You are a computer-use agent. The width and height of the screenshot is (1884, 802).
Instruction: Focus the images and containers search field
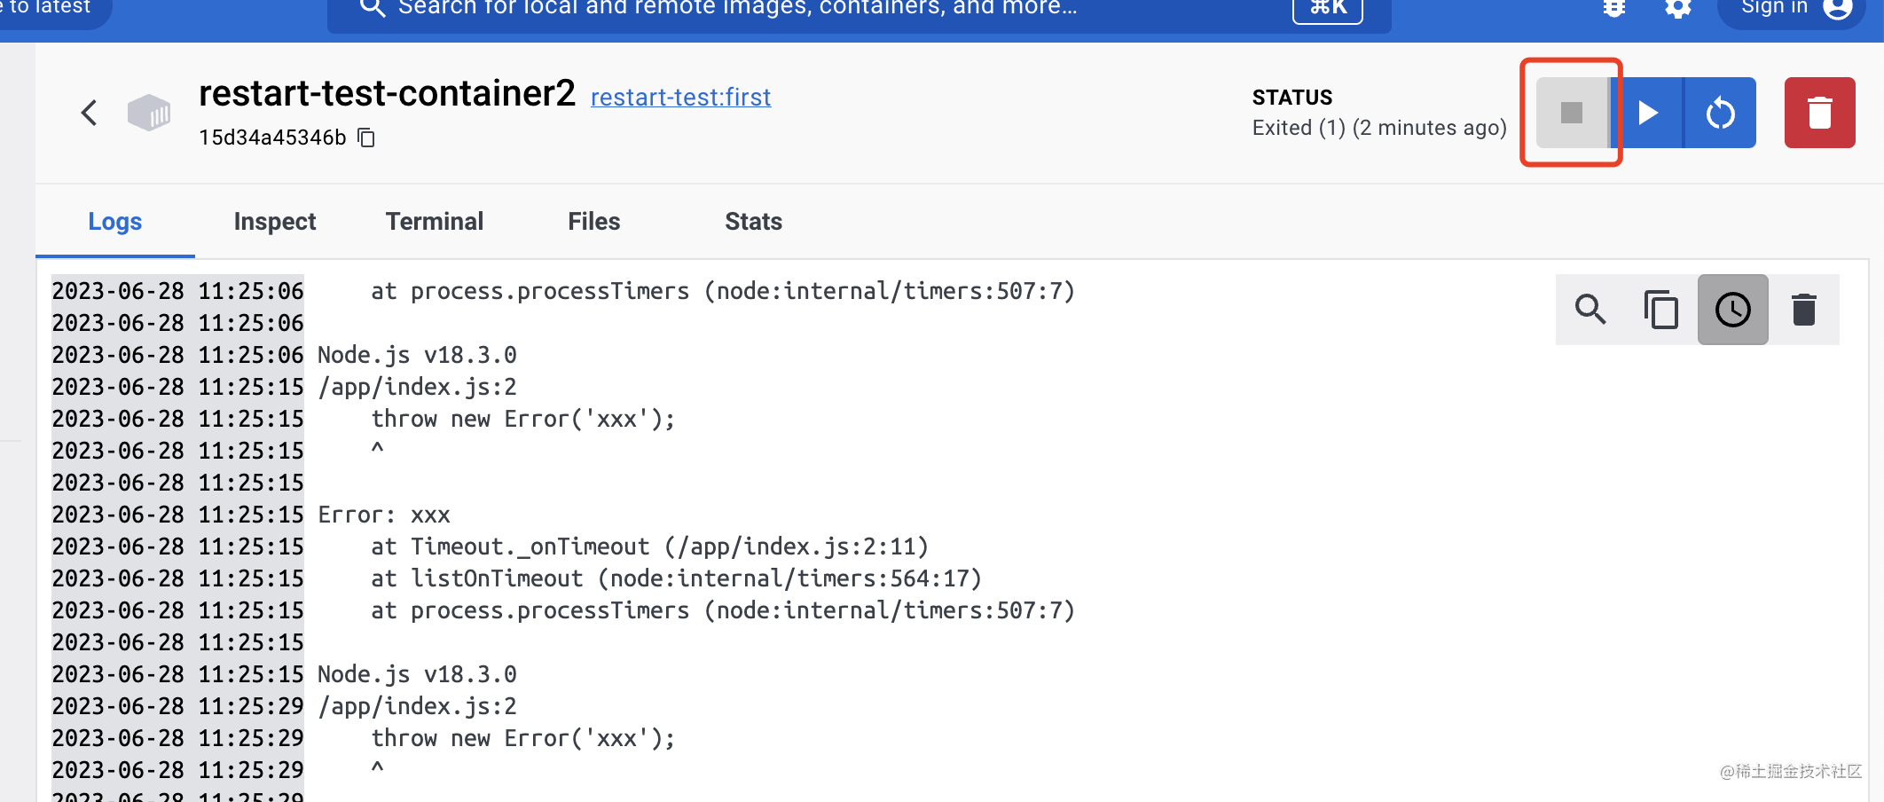coord(798,9)
